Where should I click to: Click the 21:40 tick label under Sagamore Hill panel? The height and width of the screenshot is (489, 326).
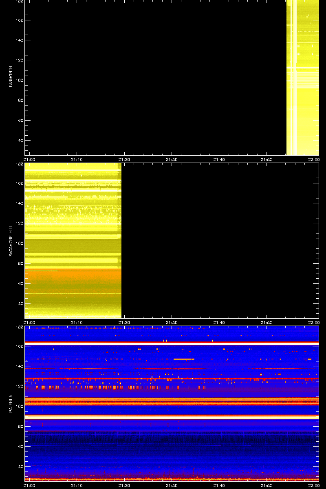[x=219, y=322]
